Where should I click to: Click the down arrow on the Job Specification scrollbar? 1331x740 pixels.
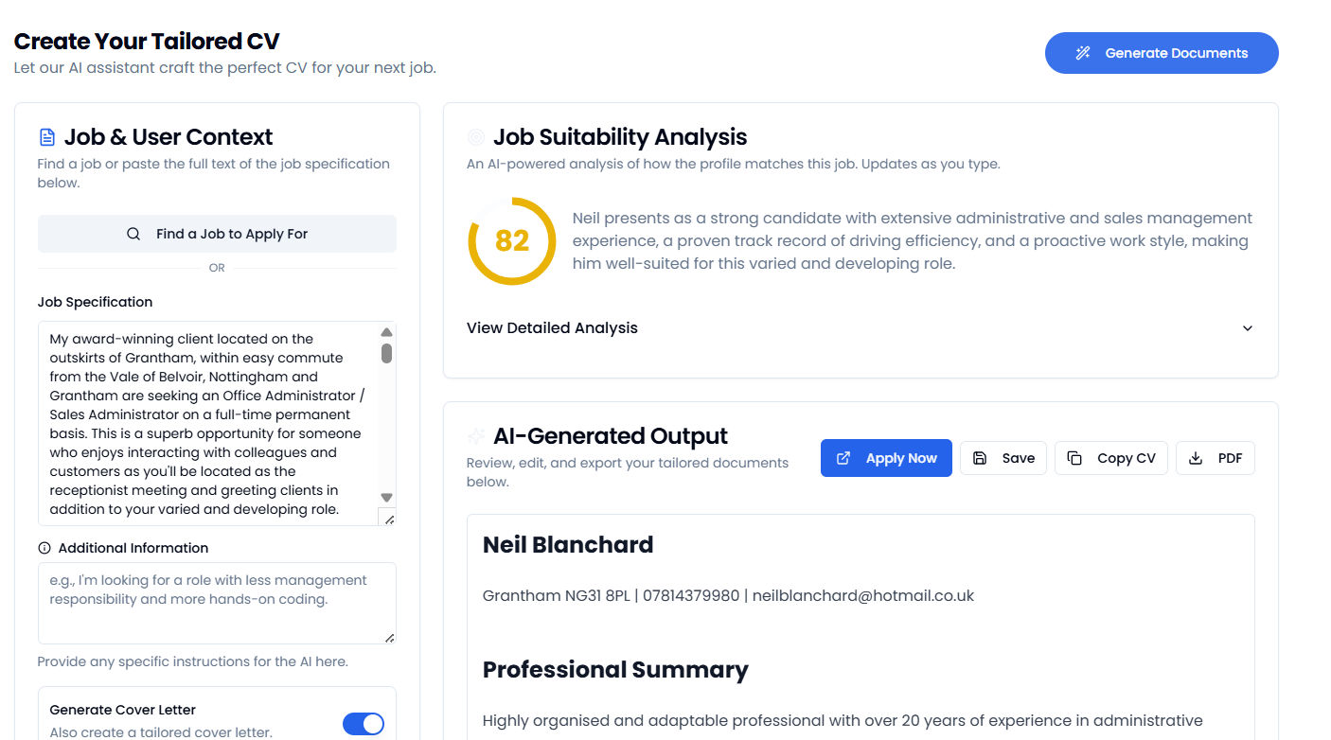pos(386,496)
